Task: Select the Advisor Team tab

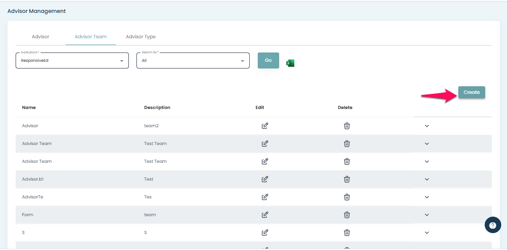Action: coord(91,36)
